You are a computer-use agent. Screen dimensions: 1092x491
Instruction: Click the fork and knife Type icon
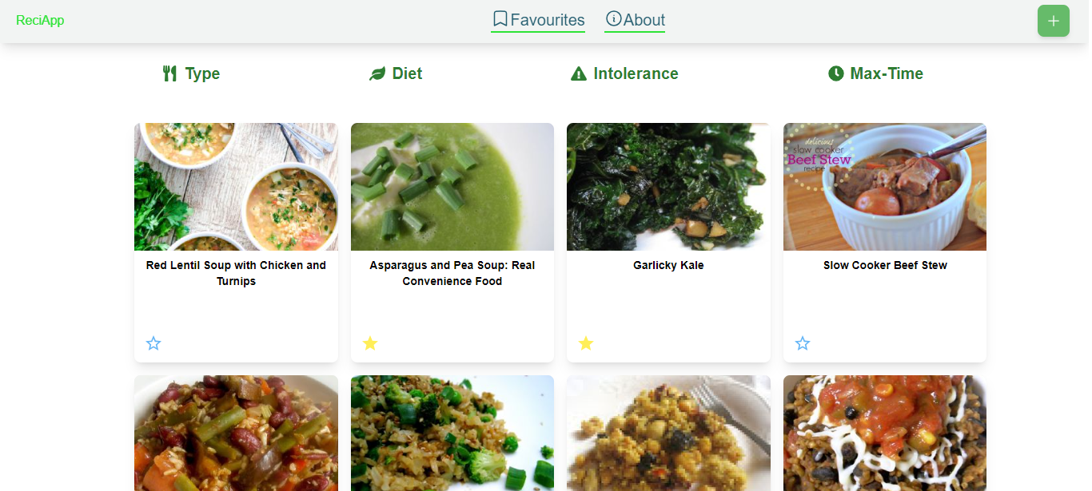[x=169, y=74]
